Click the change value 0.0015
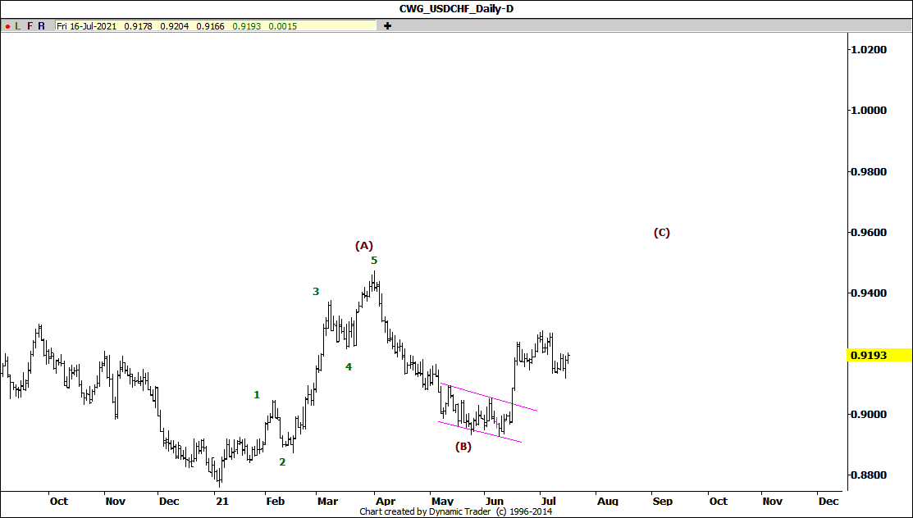 [282, 26]
